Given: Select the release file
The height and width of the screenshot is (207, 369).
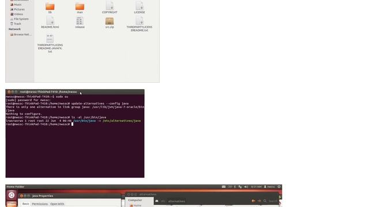Looking at the screenshot, I should tap(80, 22).
